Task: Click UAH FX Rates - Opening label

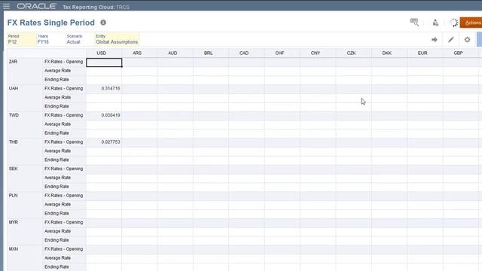Action: click(x=64, y=89)
